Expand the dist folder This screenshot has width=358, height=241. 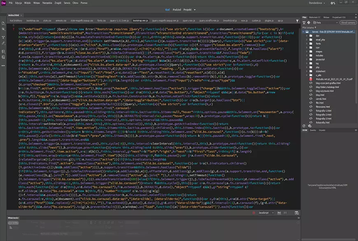click(x=307, y=36)
